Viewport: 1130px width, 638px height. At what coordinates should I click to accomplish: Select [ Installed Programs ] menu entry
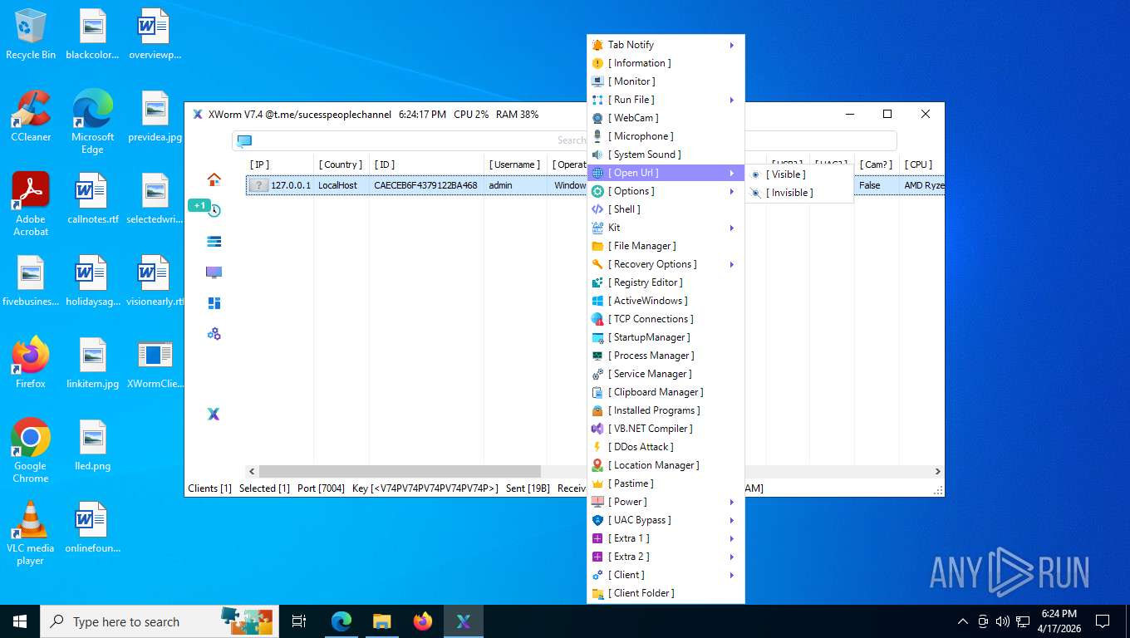666,410
